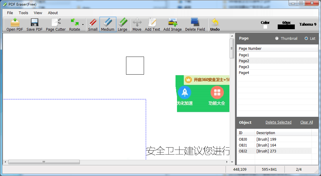321x176 pixels.
Task: Click the vertical scrollbar thumb
Action: click(232, 49)
